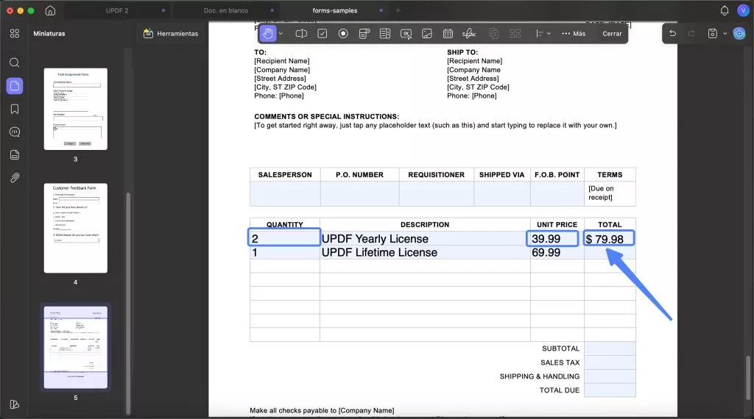Select the dropdown field form tool
Screen dimensions: 754x419
click(364, 34)
